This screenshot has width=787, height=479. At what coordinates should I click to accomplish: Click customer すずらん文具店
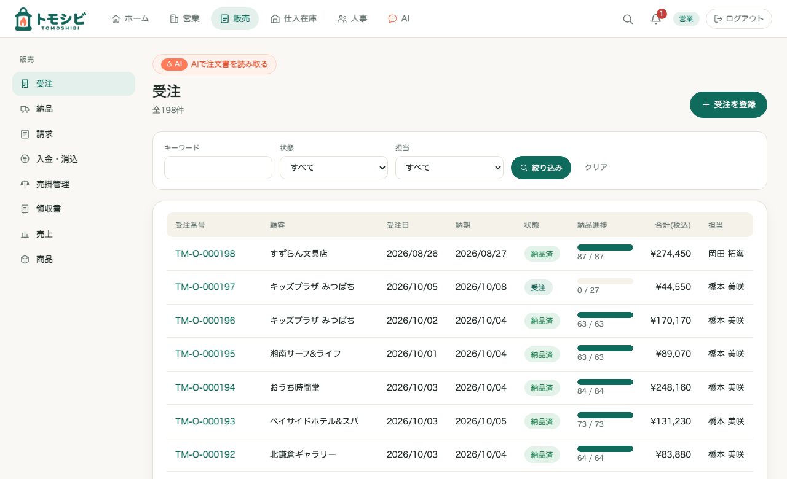299,254
